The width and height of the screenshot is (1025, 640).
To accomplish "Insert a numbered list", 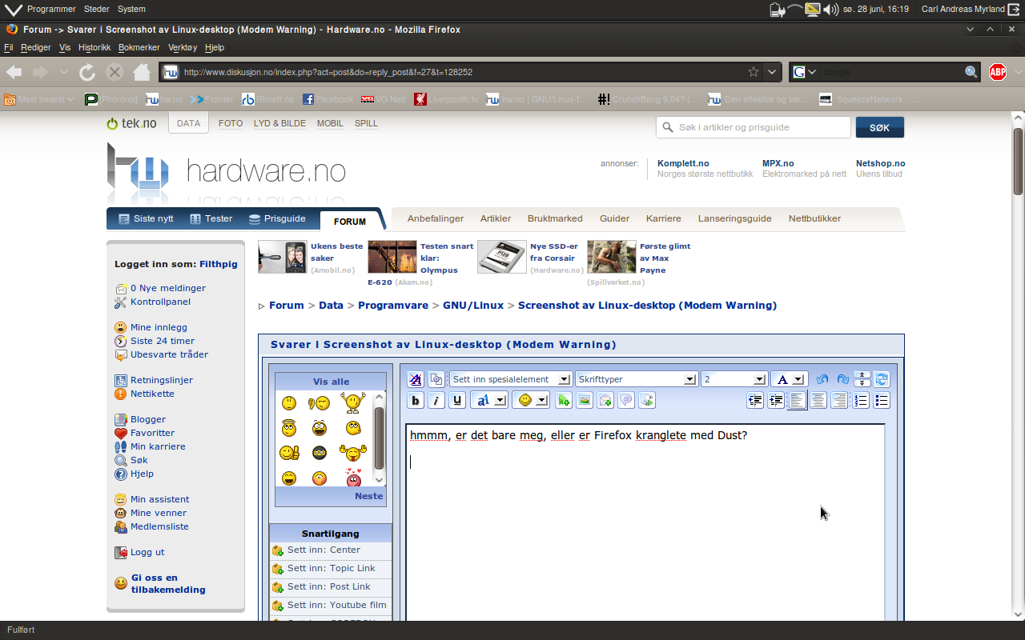I will click(x=861, y=401).
